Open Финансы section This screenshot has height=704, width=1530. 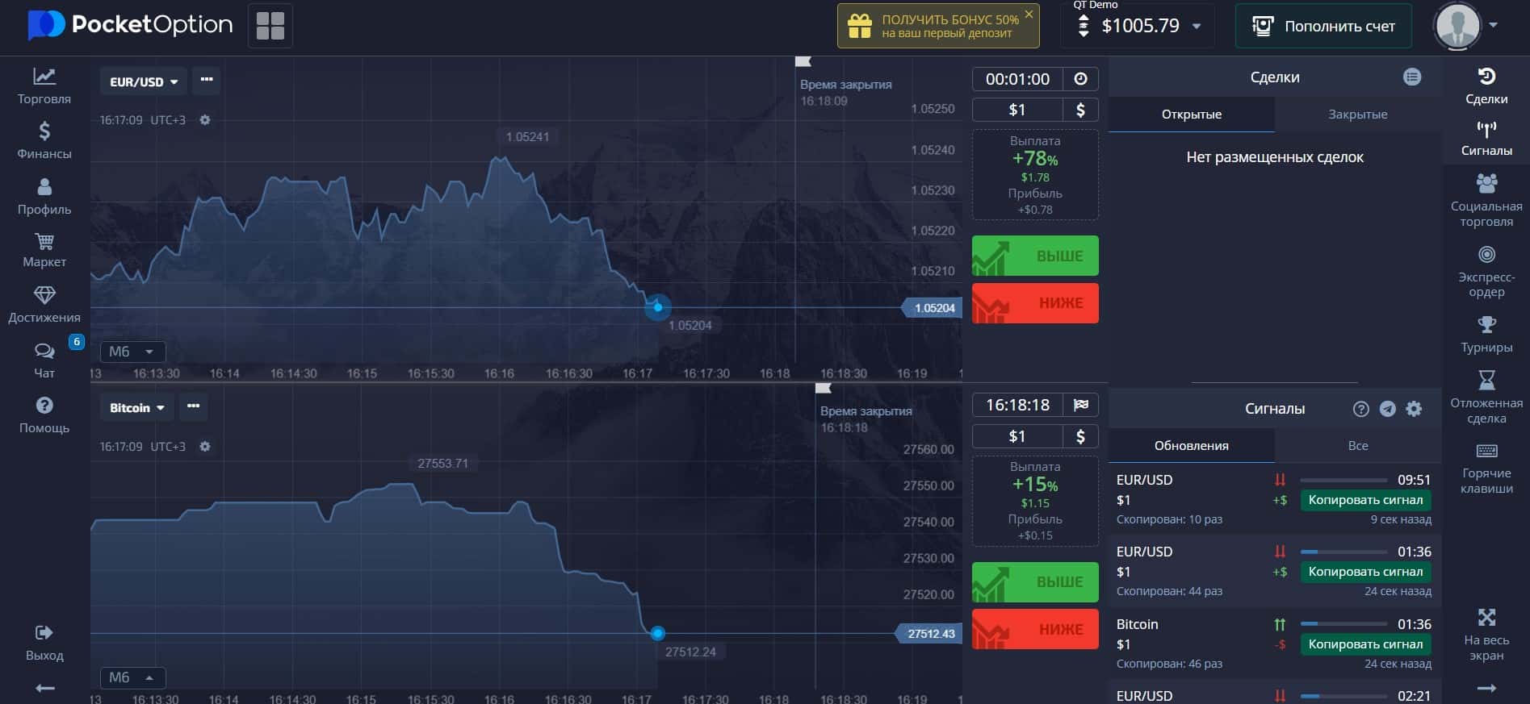(x=44, y=140)
